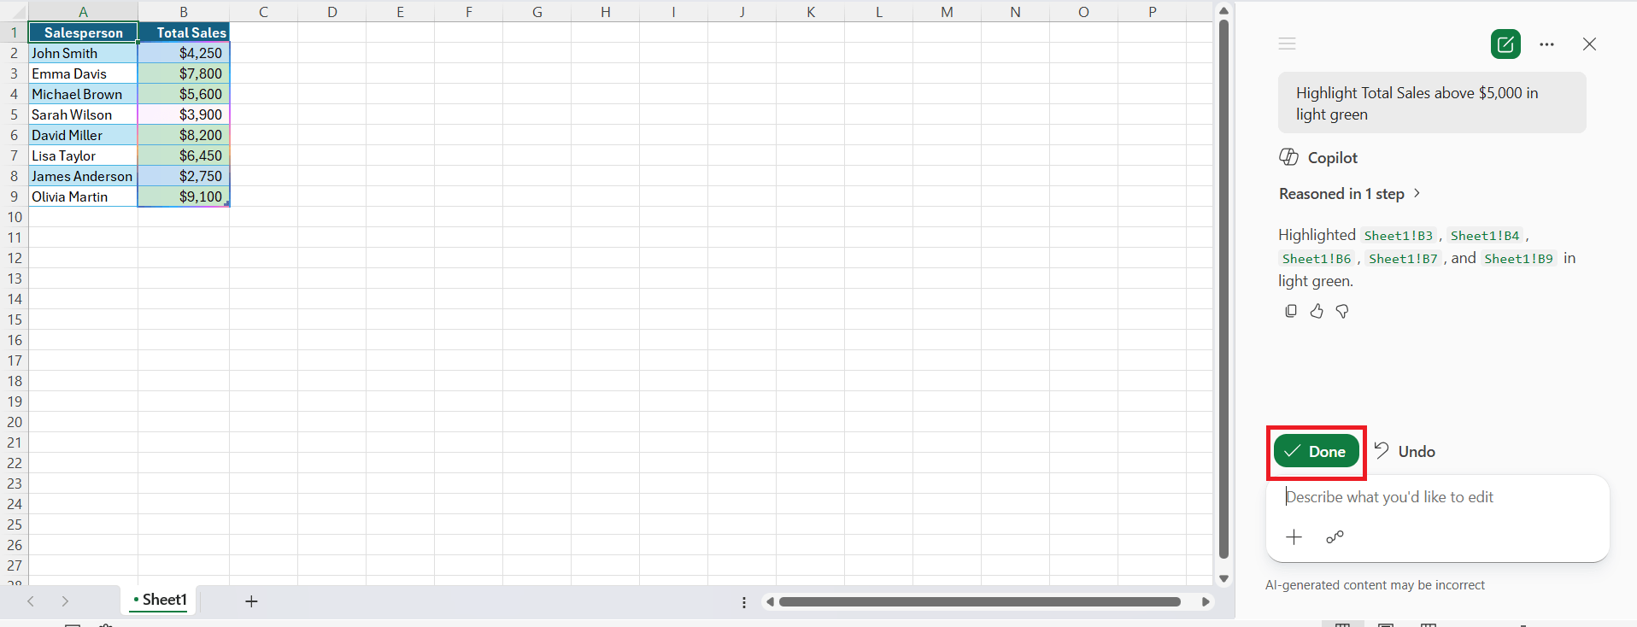Open the Copilot pane more options ellipsis
The image size is (1637, 627).
point(1547,44)
